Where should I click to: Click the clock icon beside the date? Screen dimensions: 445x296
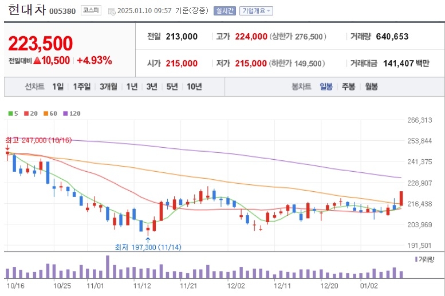coord(112,11)
